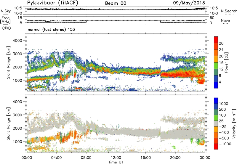The image size is (237, 164).
Task: Click the 'Nave' legend label
Action: (225, 21)
